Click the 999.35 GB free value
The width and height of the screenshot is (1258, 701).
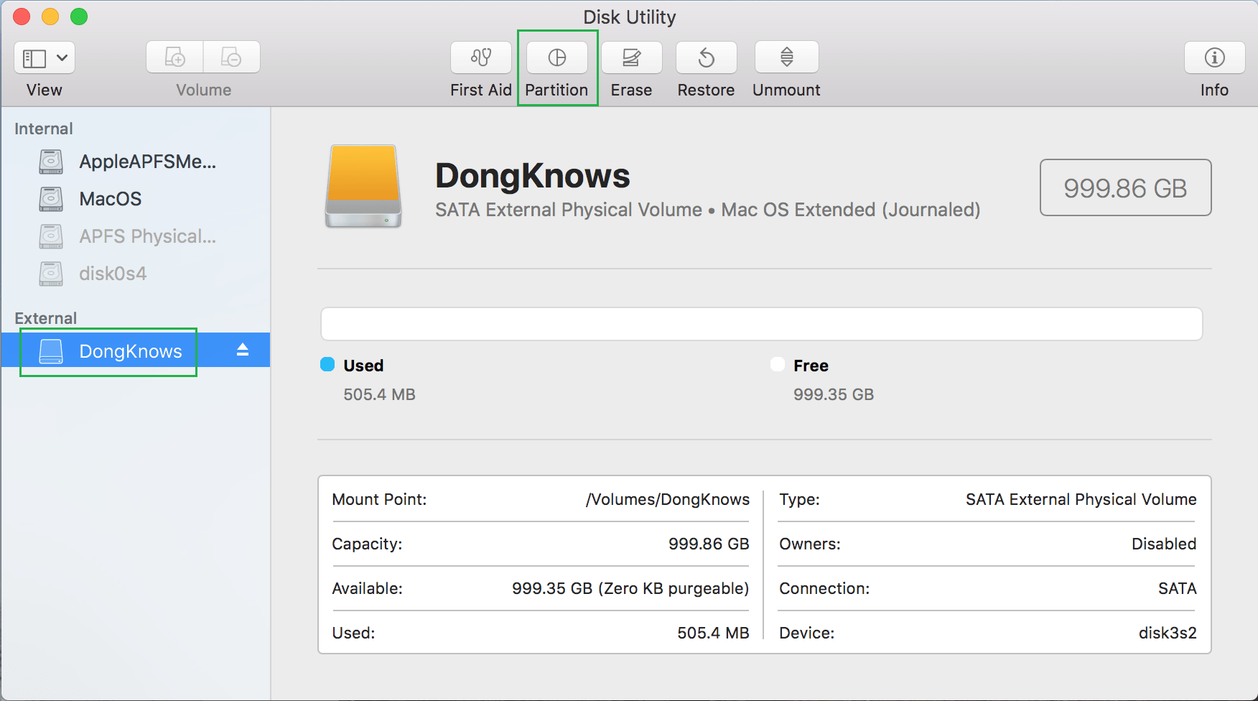834,394
